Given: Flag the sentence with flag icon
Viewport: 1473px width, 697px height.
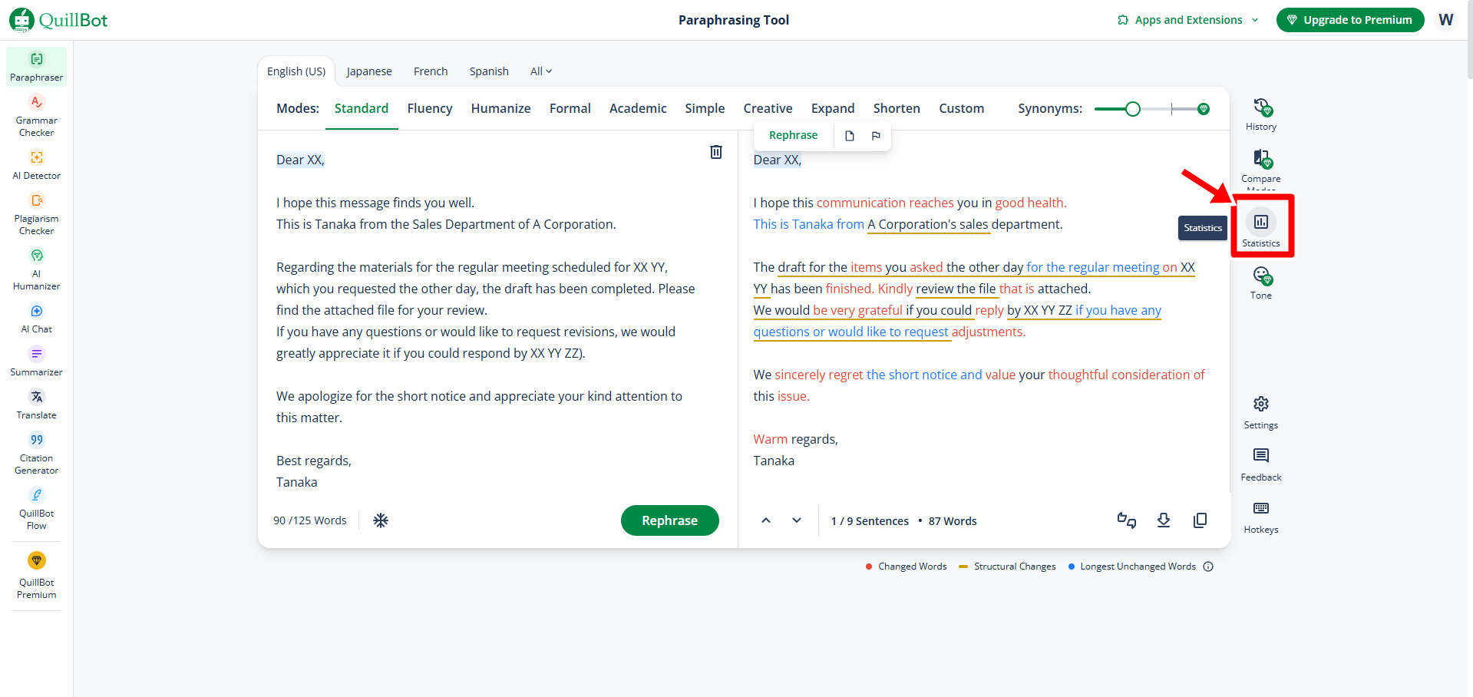Looking at the screenshot, I should pos(876,136).
